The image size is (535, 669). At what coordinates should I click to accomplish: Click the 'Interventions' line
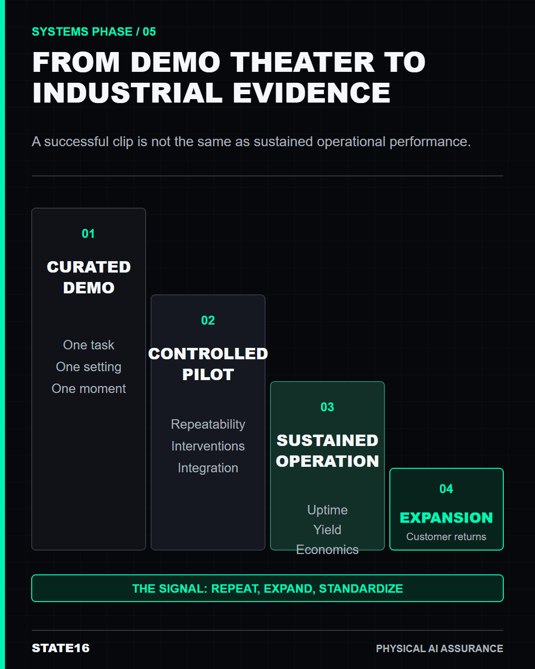pyautogui.click(x=208, y=446)
